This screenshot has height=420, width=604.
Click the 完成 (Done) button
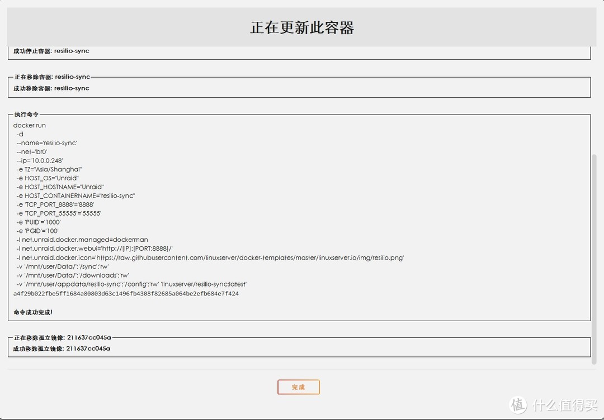tap(298, 386)
